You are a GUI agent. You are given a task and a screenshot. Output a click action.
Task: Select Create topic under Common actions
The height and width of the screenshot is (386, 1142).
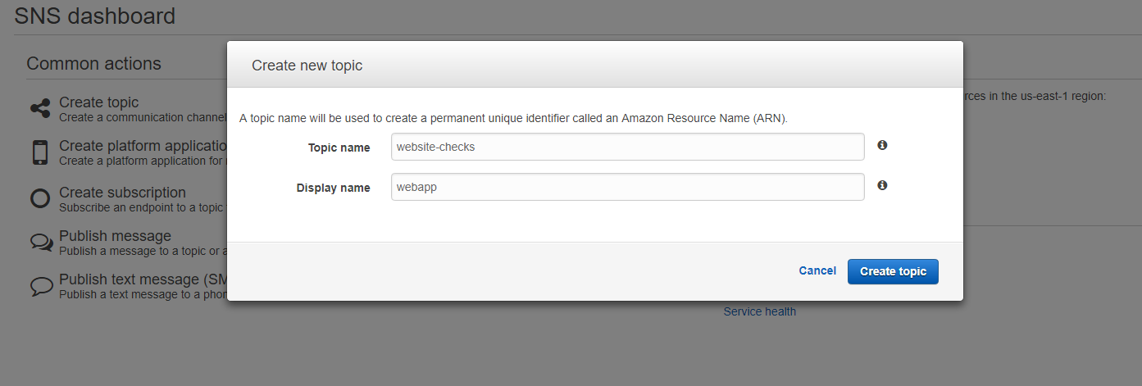(x=99, y=102)
